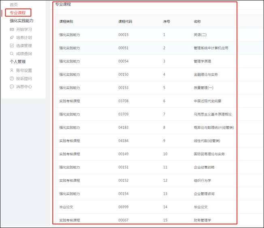Screen dimensions: 264x228
Task: Click the 个人管理 sidebar heading
Action: tap(17, 62)
